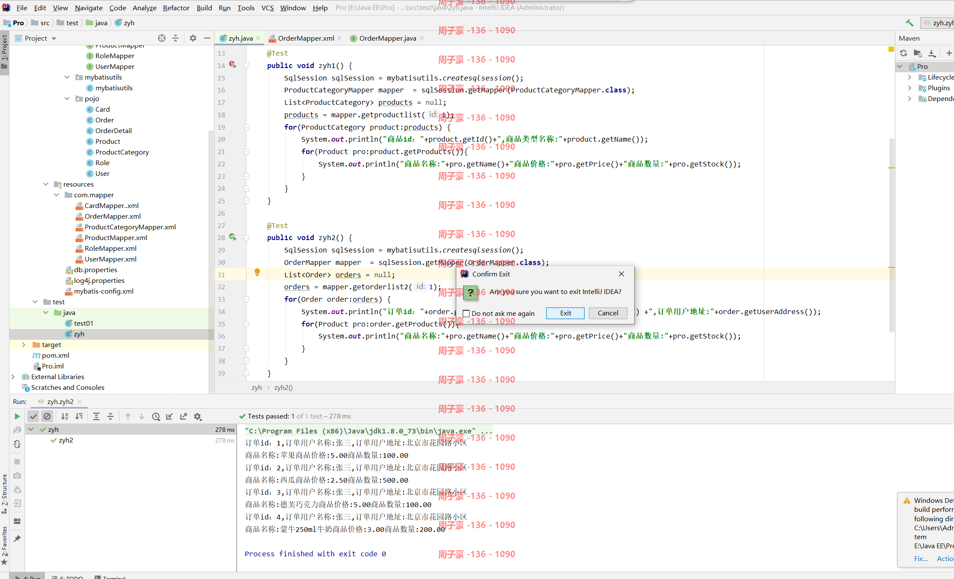
Task: Toggle auto-test rerun icon
Action: pos(17,444)
